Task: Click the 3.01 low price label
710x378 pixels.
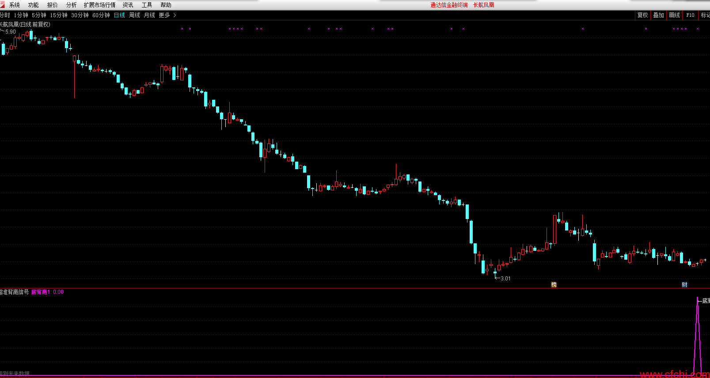Action: click(505, 278)
